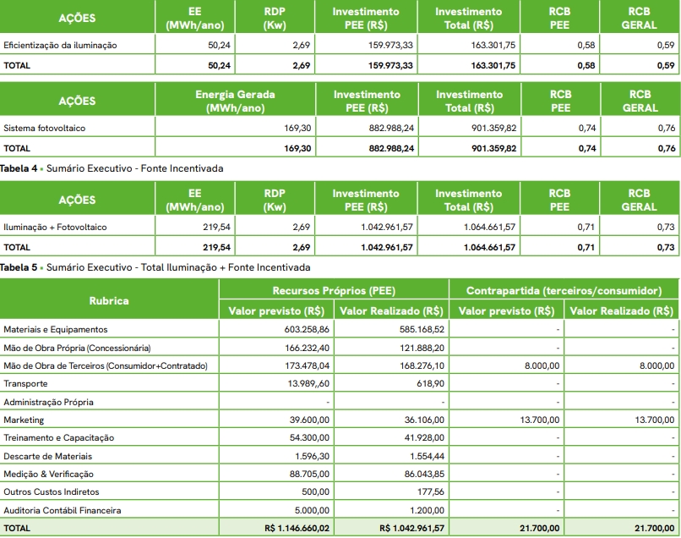The image size is (681, 538).
Task: Click the "Materiais e Equipamentos" row label
Action: pos(56,329)
